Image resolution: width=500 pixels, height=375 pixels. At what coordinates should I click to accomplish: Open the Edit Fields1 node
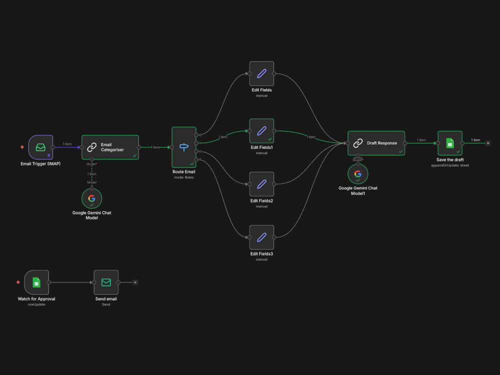[261, 131]
